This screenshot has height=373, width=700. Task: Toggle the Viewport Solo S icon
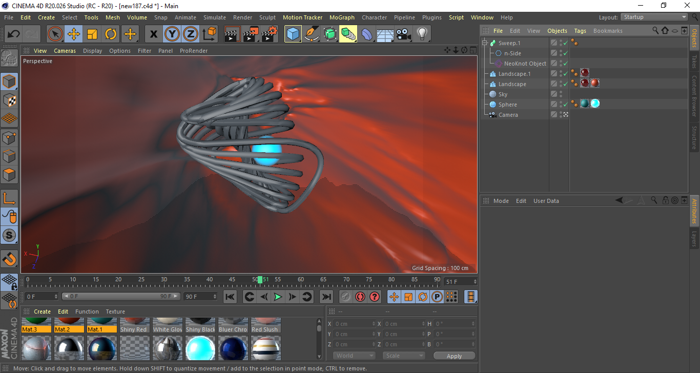point(9,236)
